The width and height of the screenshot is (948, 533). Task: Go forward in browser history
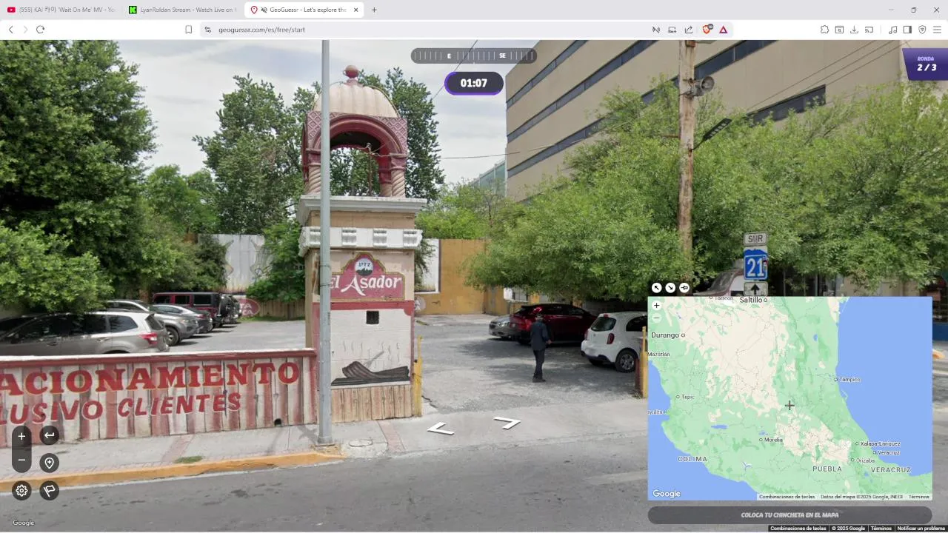[25, 30]
